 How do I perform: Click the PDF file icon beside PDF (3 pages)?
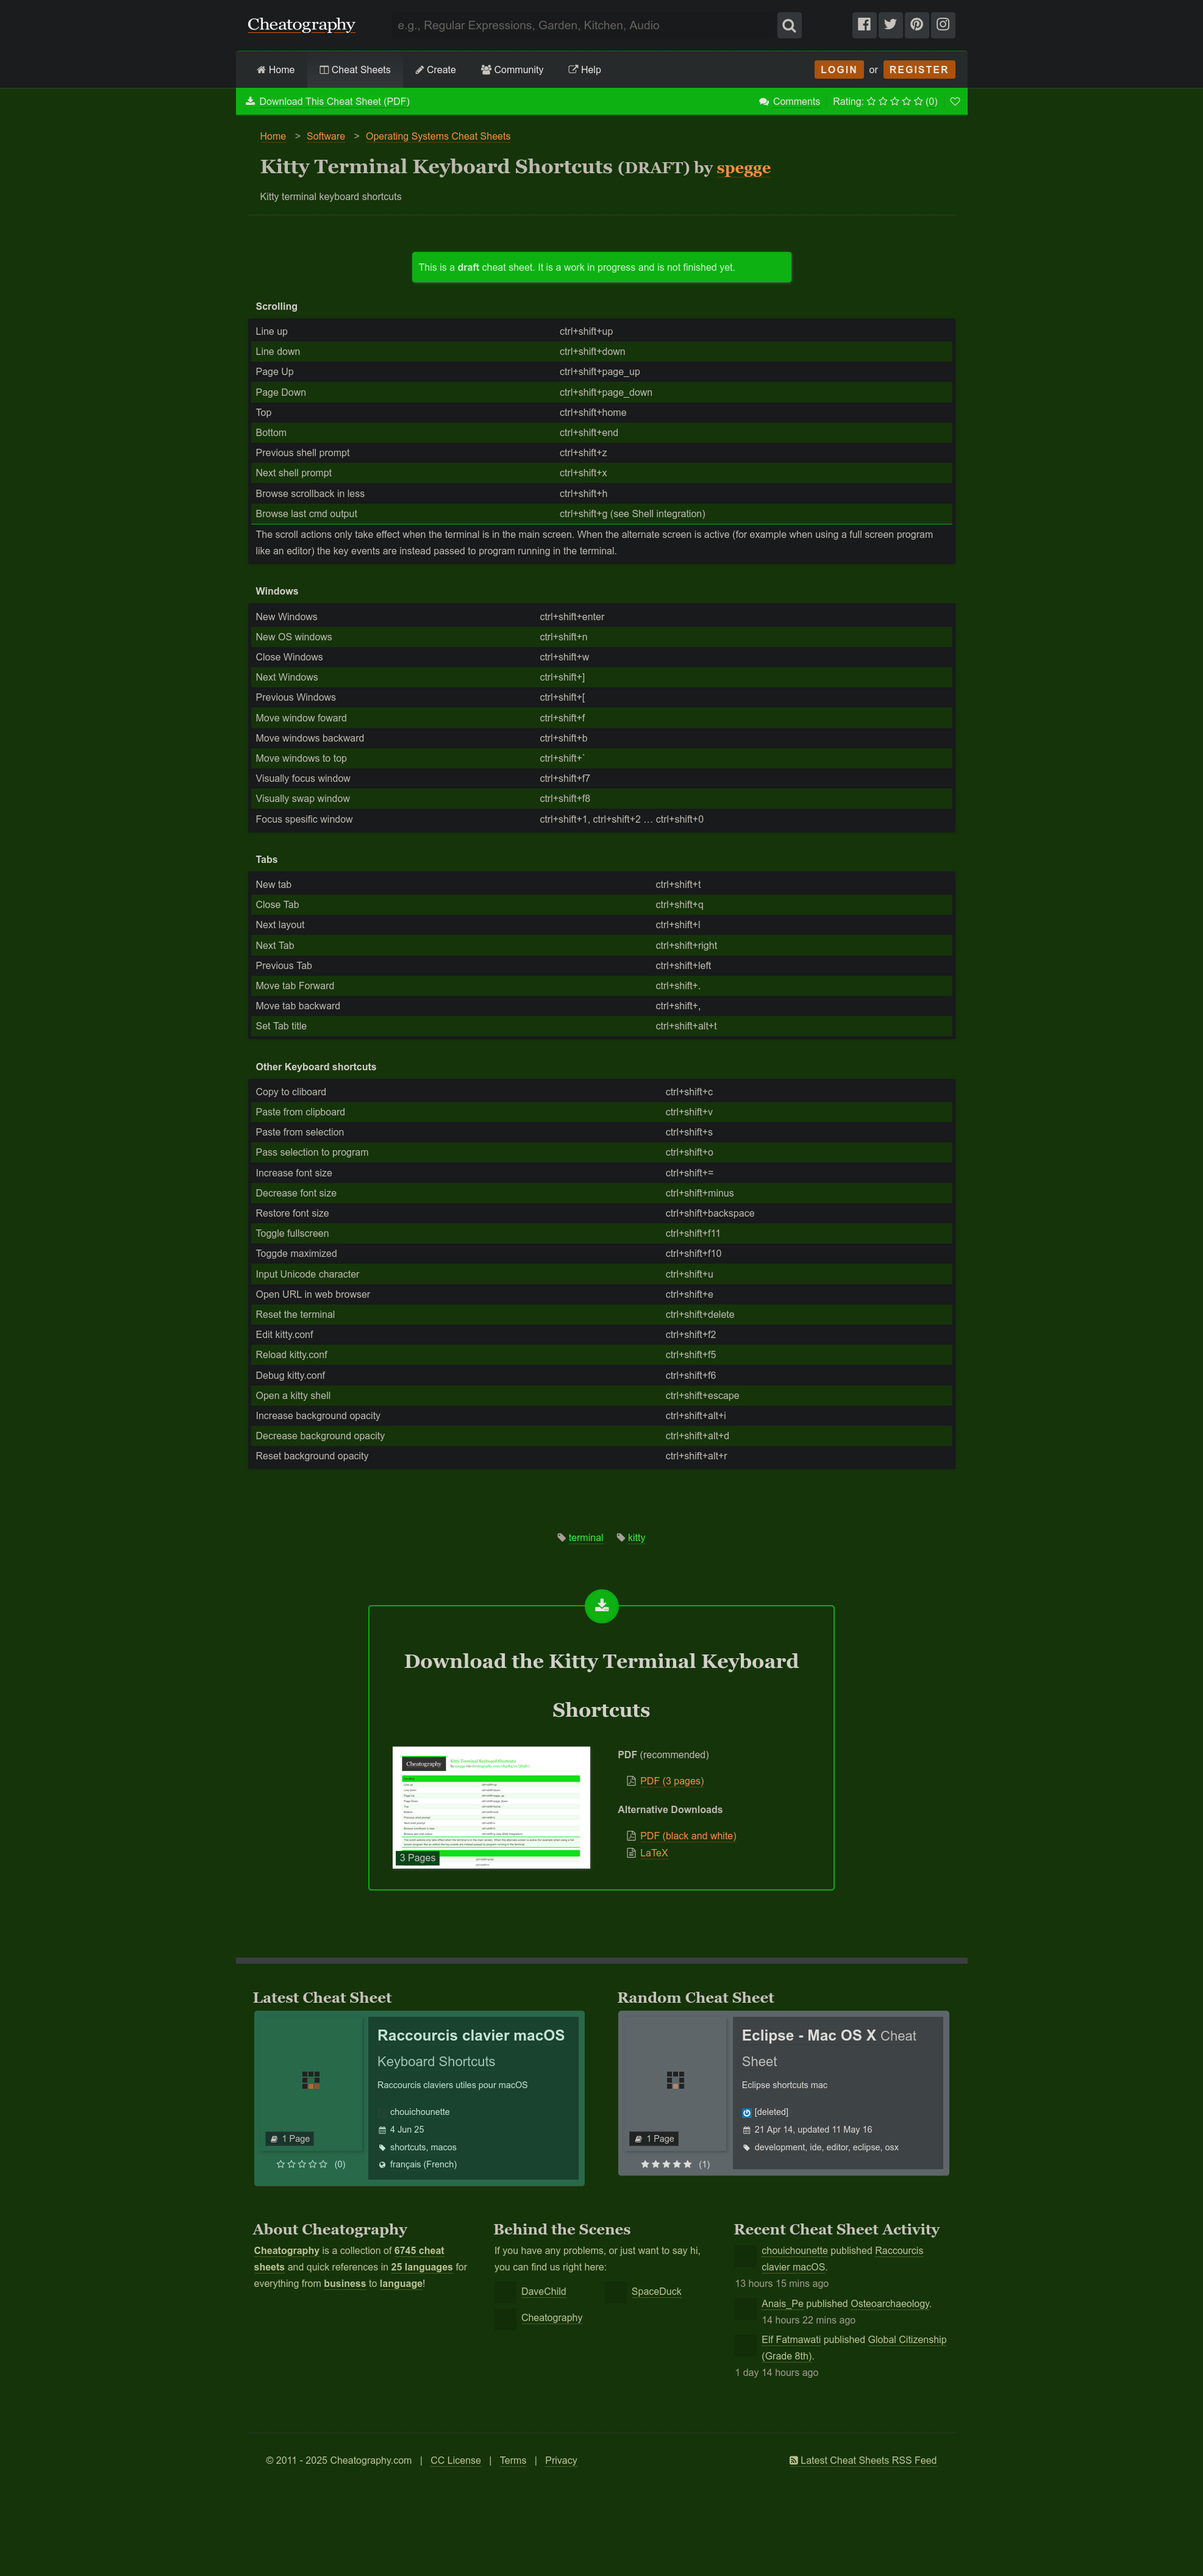[x=631, y=1780]
